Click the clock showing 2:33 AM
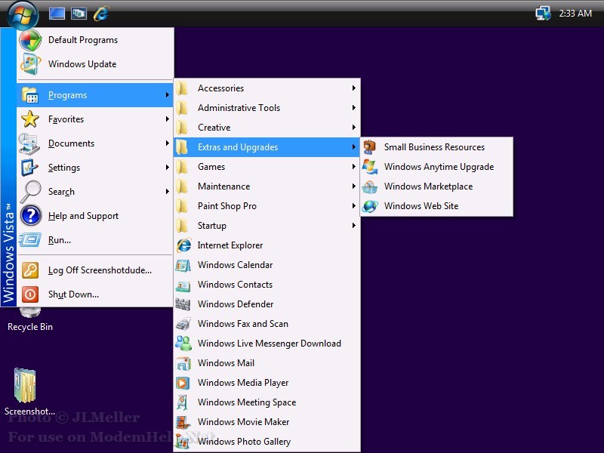Viewport: 604px width, 453px height. 575,14
